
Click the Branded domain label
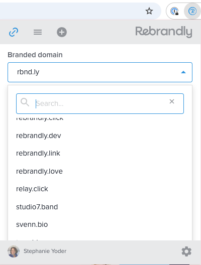(35, 55)
